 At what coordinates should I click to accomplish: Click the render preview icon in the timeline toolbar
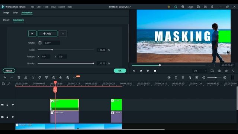[x=169, y=77]
